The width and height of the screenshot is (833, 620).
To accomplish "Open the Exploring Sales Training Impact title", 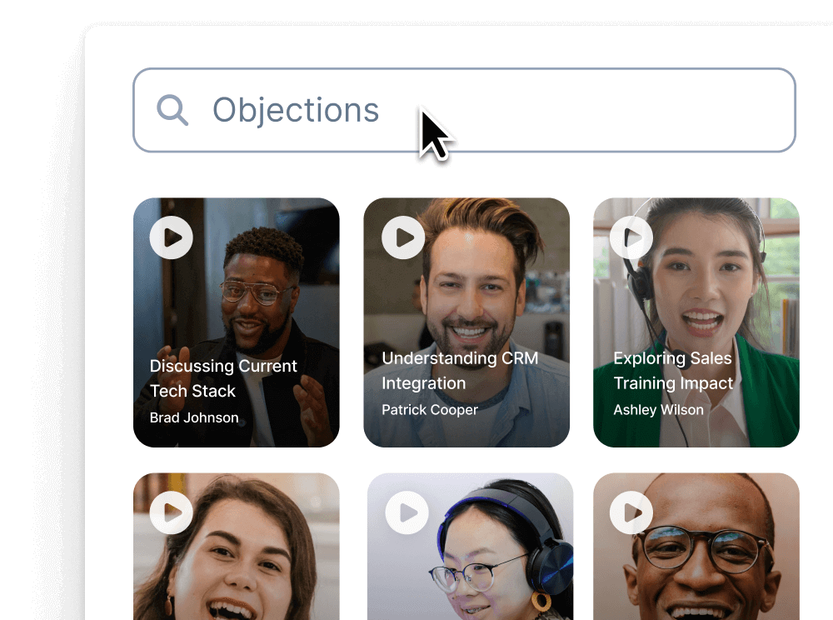I will pyautogui.click(x=673, y=371).
